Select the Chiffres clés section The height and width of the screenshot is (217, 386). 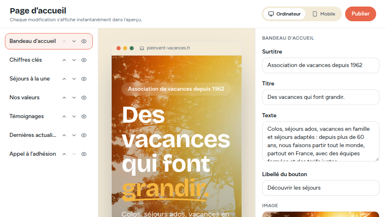tap(26, 60)
